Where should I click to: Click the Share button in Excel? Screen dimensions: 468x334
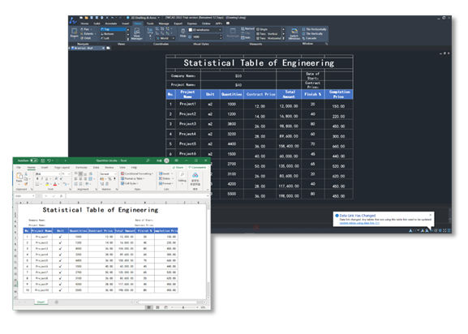(x=178, y=167)
